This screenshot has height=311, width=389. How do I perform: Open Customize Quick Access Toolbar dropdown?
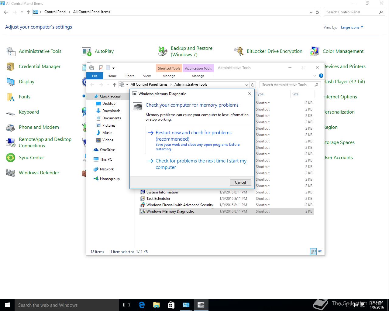coord(113,68)
